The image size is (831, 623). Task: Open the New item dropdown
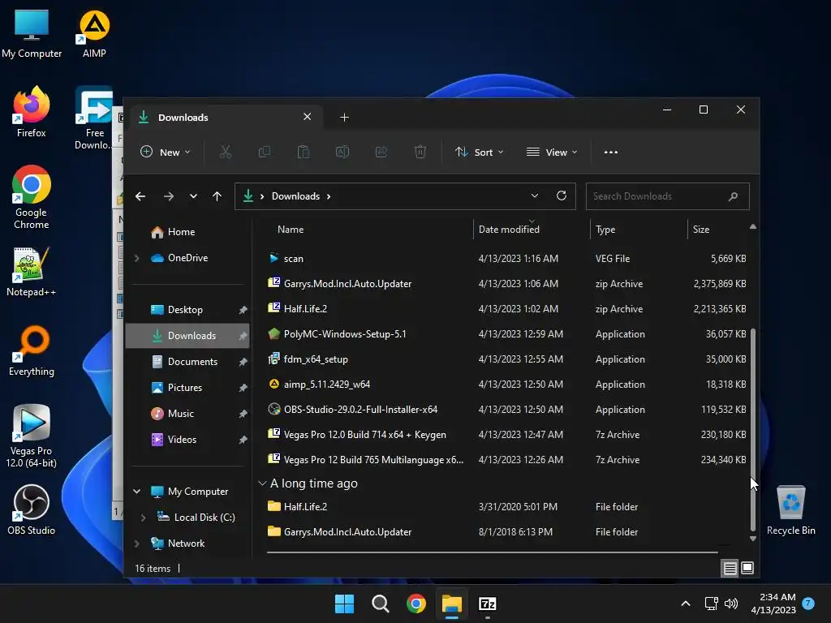tap(165, 152)
